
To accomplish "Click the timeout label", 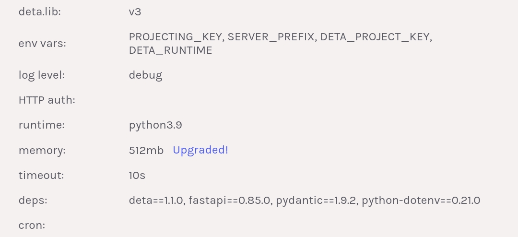I will click(41, 175).
